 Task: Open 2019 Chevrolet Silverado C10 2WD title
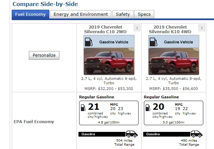pos(105,29)
